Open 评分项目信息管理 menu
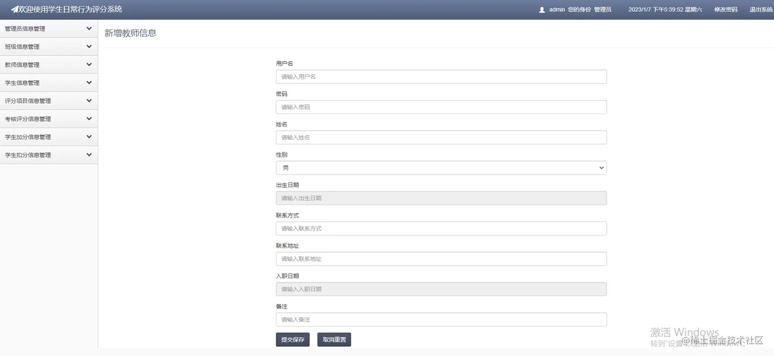 pyautogui.click(x=49, y=101)
